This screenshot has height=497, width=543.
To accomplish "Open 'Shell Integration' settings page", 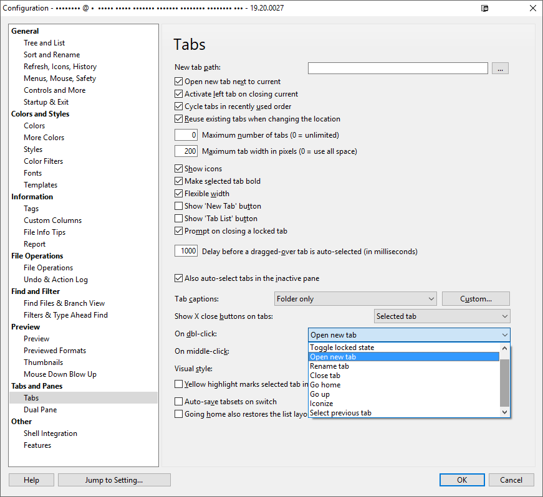I will (50, 433).
